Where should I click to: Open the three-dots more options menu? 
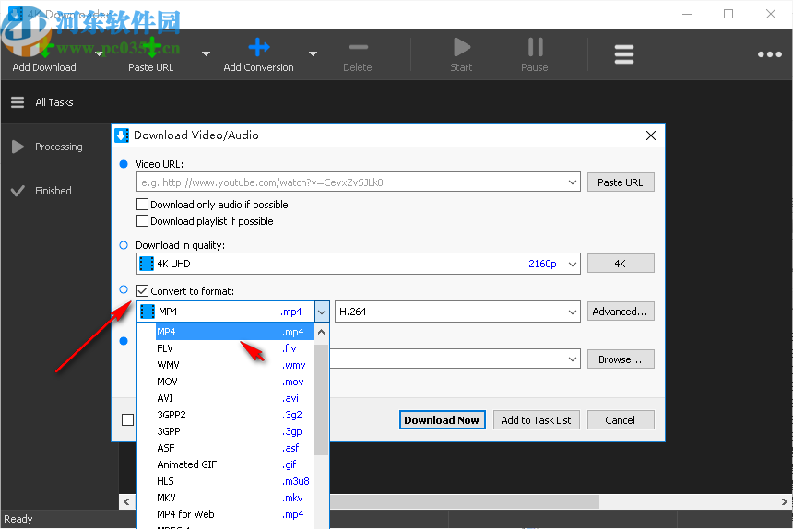coord(769,54)
